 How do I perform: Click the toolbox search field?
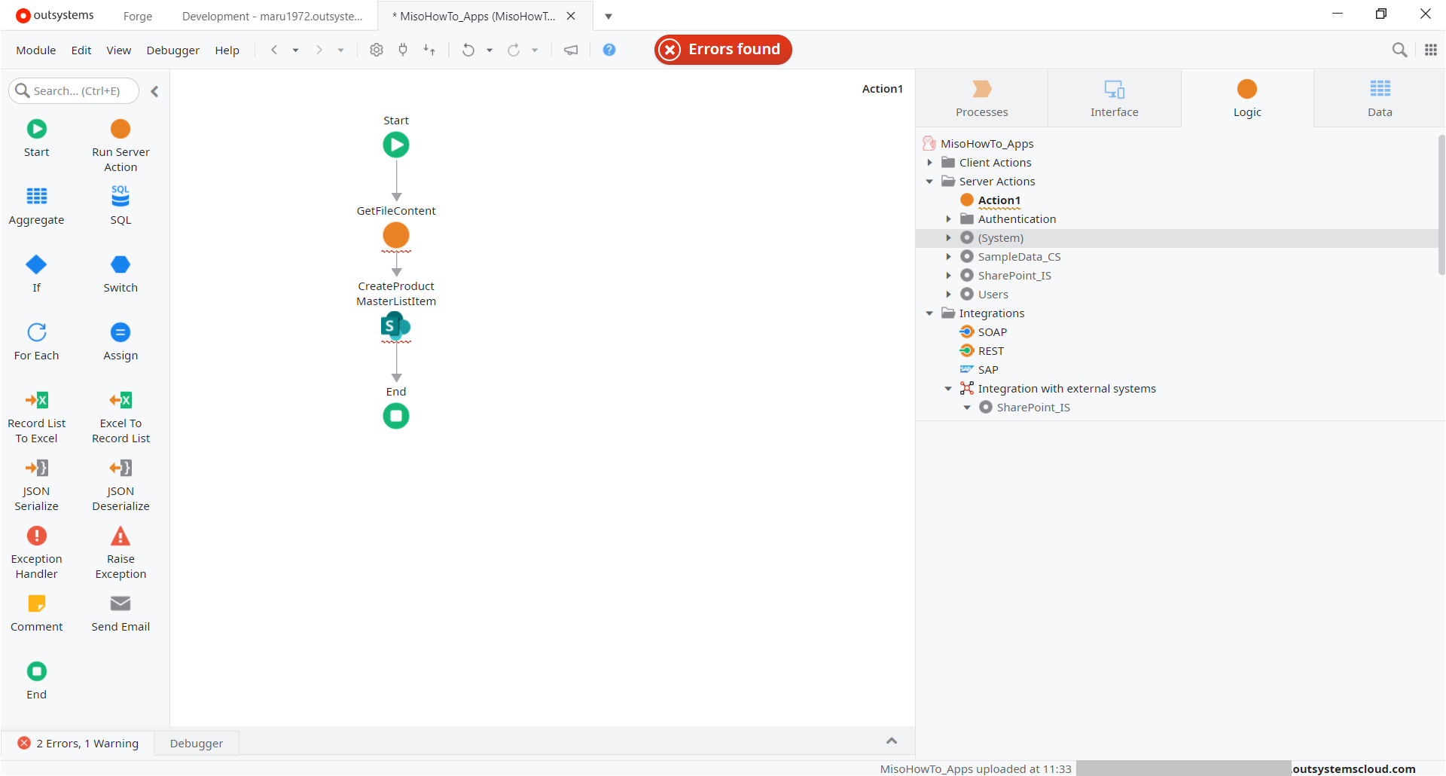74,91
